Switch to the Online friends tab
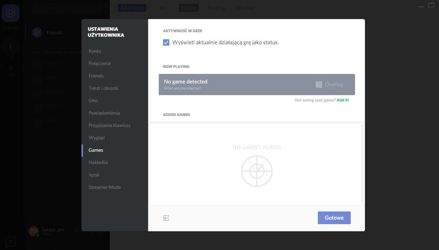Viewport: 439px width, 250px height. [188, 8]
